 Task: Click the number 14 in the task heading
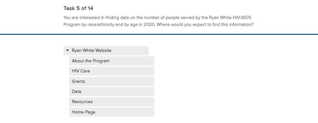pyautogui.click(x=91, y=8)
